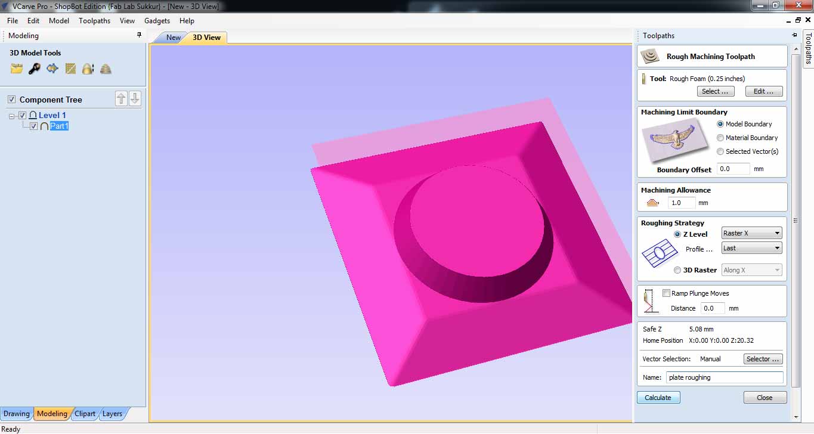814x434 pixels.
Task: Select the Selected Vector(s) radio option
Action: 720,151
